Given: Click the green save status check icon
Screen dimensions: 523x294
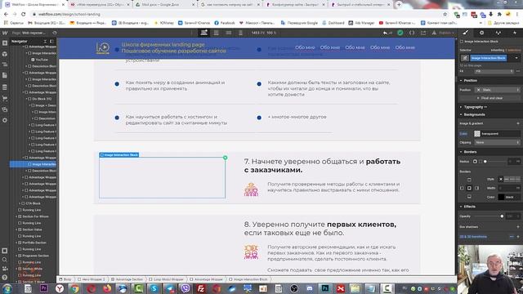Looking at the screenshot, I should [x=400, y=33].
